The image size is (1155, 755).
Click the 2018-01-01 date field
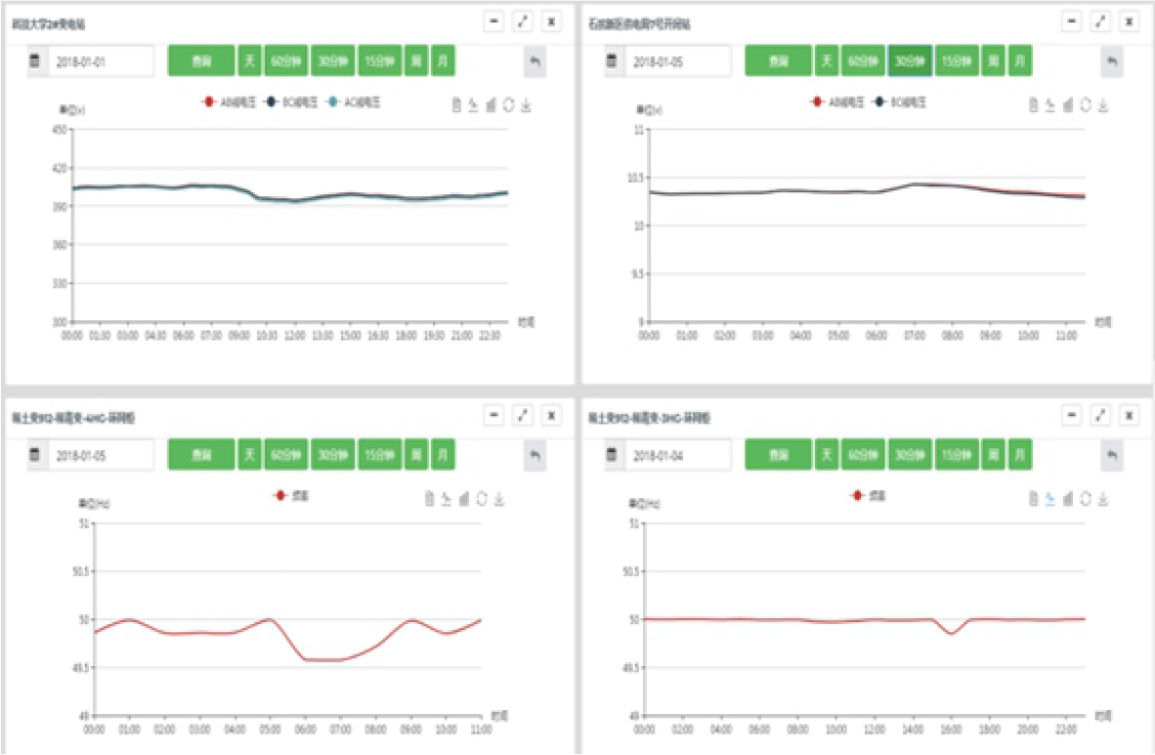(x=101, y=62)
